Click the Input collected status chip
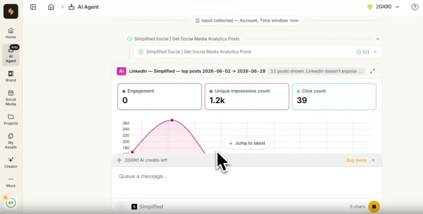Viewport: 423px width, 214px height. tap(247, 20)
